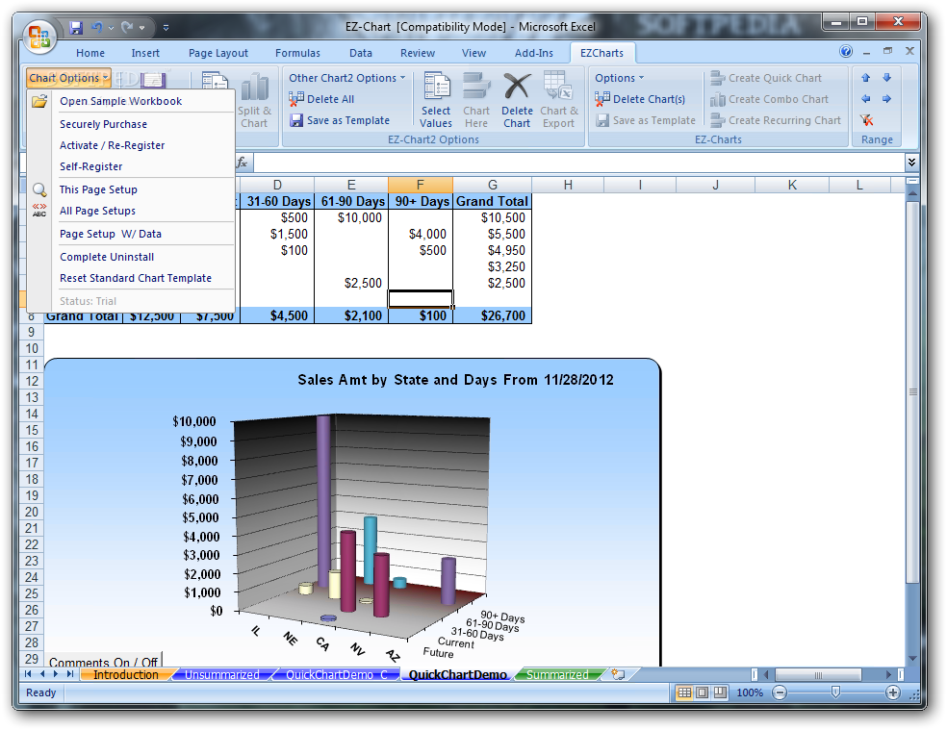The height and width of the screenshot is (730, 947).
Task: Switch to Page Layout view in status bar
Action: 703,692
